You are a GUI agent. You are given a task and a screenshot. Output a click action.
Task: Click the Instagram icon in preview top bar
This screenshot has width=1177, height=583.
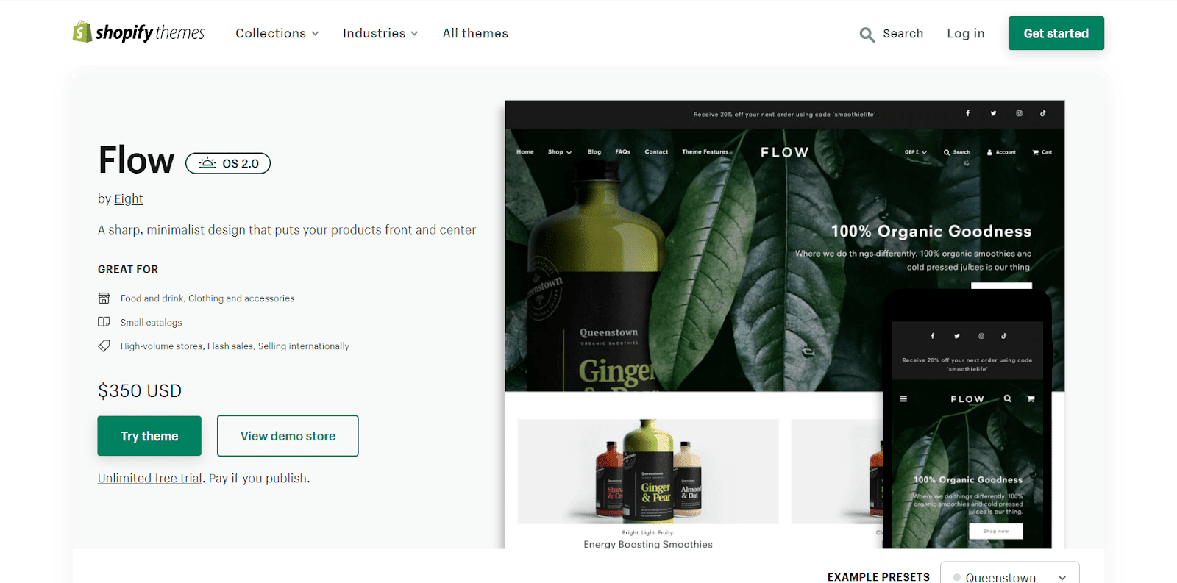pyautogui.click(x=1019, y=113)
